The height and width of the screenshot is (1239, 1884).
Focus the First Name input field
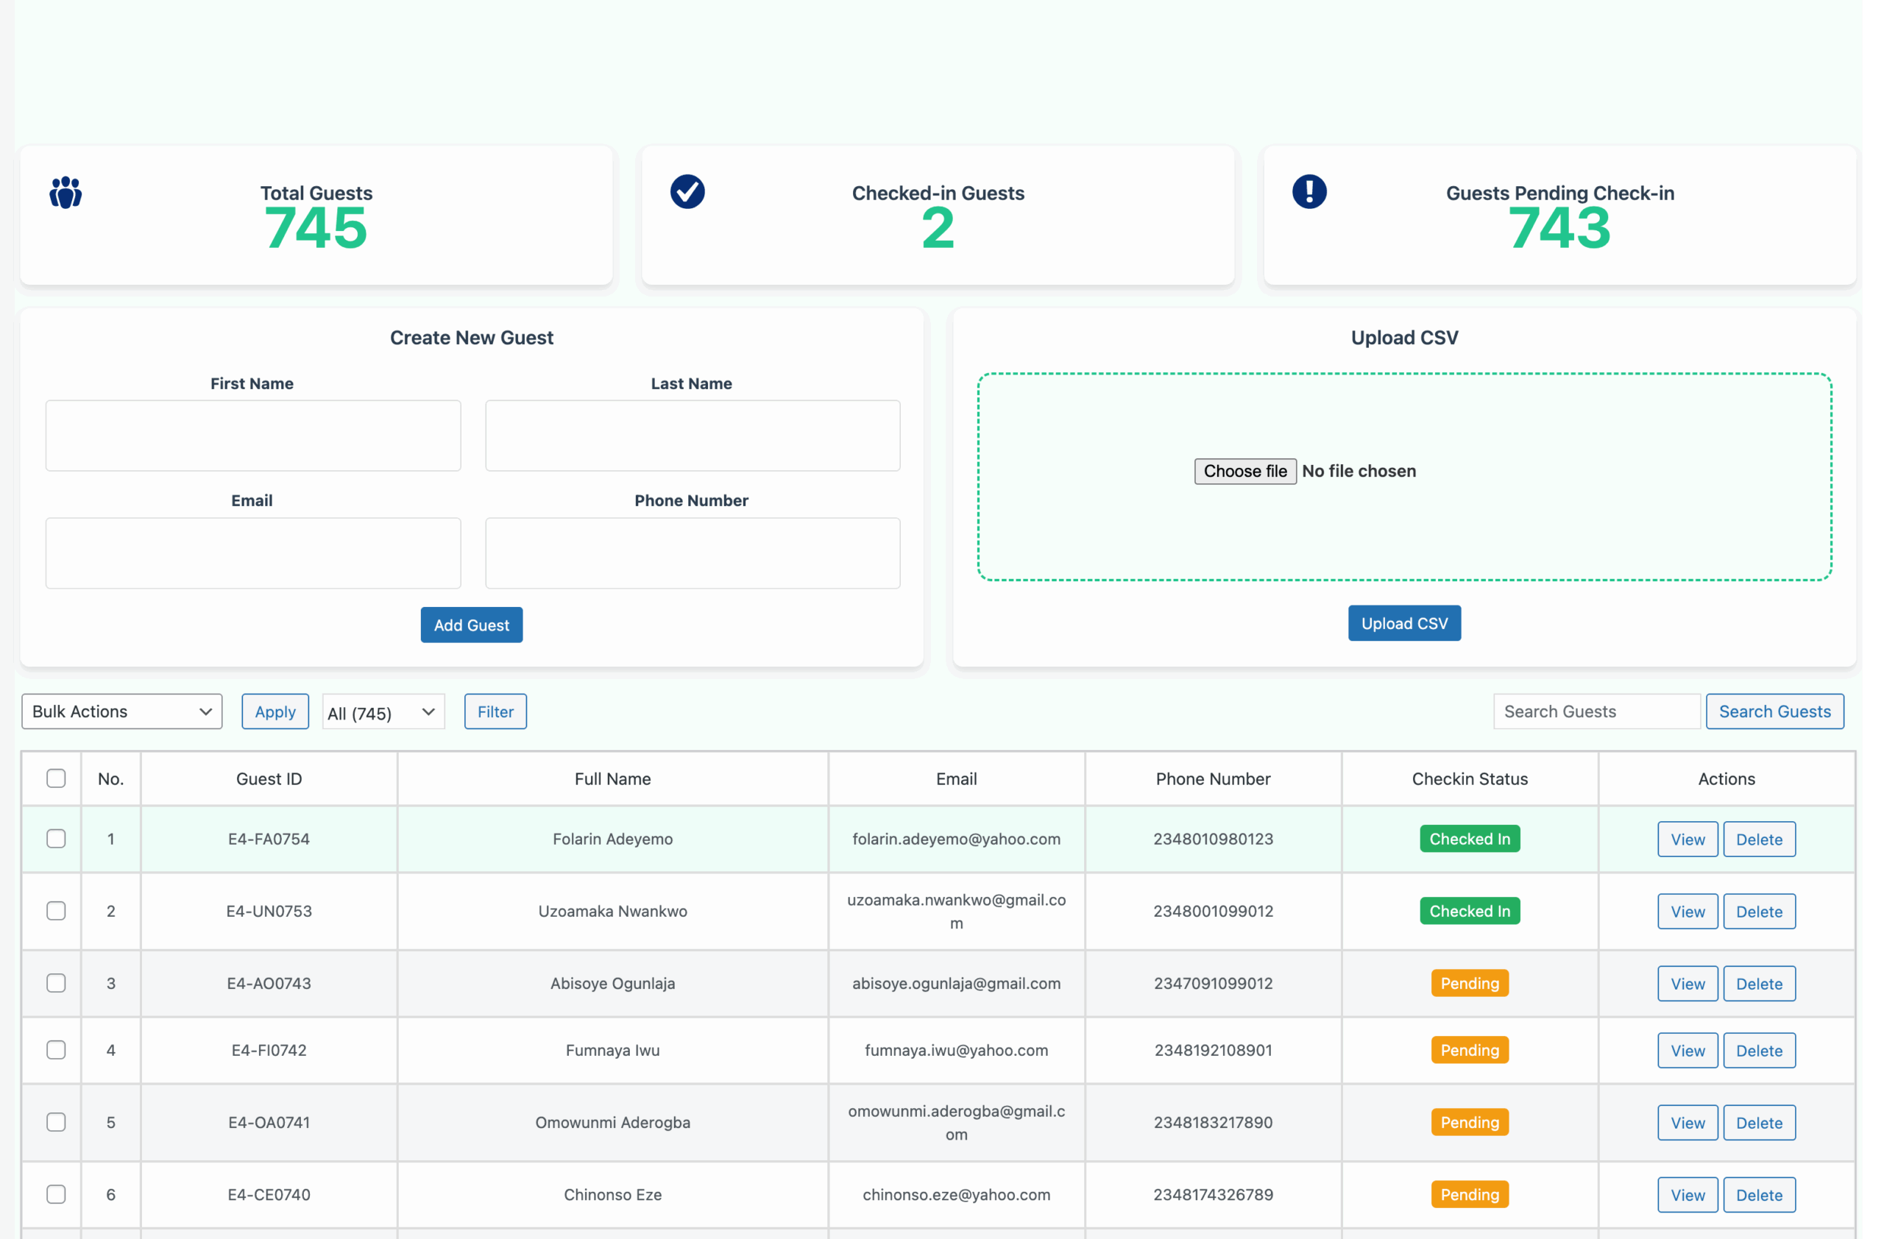[253, 436]
